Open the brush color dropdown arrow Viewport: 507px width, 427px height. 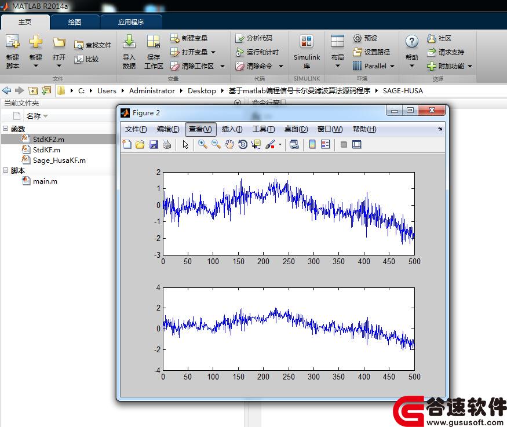click(280, 144)
